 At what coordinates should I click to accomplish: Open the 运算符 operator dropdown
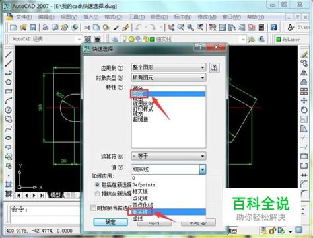[168, 156]
